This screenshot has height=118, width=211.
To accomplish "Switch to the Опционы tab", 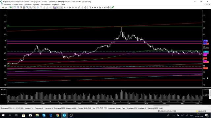I will 111,108.
